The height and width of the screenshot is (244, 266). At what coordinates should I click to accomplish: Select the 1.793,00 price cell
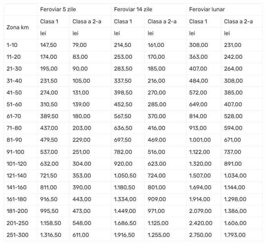tap(235, 235)
